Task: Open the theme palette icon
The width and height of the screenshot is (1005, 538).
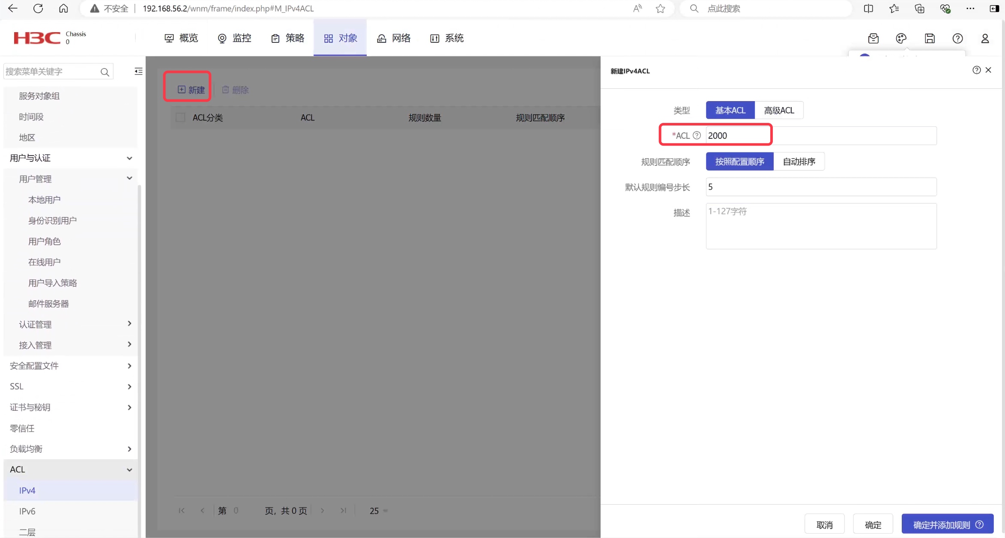Action: [901, 38]
